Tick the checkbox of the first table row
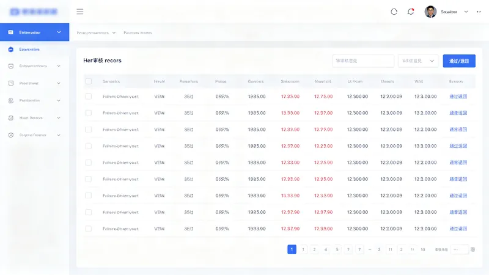The height and width of the screenshot is (275, 489). pos(89,97)
